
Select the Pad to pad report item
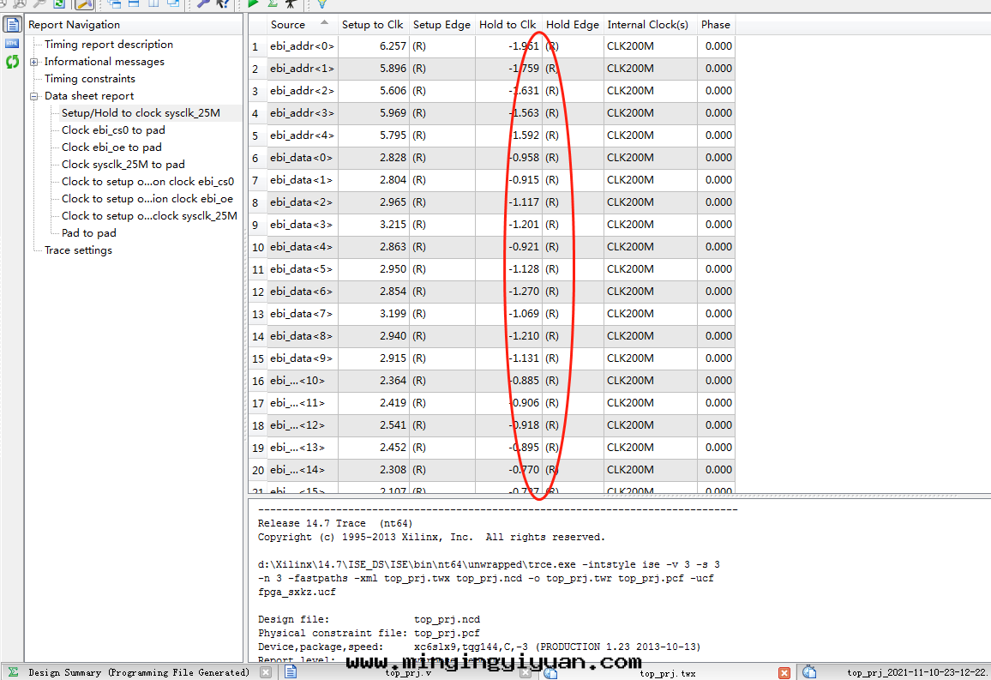coord(88,233)
